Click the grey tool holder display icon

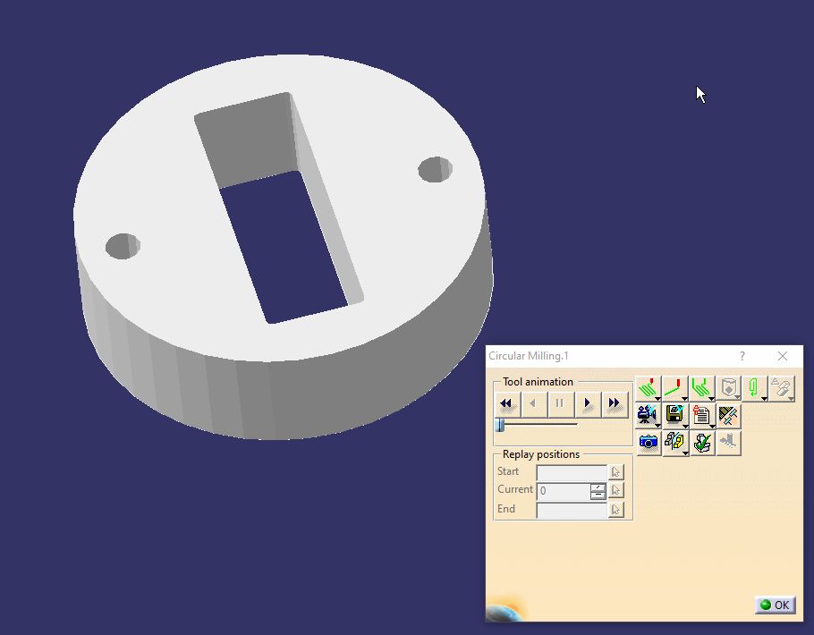728,388
